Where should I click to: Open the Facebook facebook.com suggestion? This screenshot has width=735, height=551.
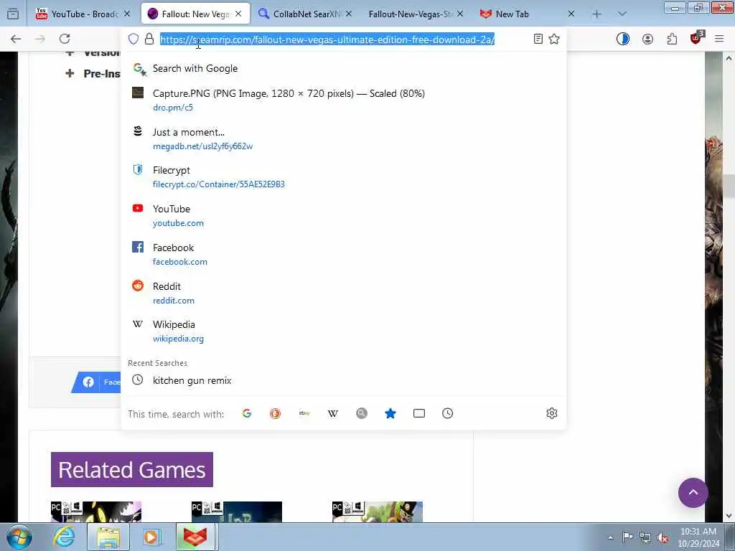point(343,255)
